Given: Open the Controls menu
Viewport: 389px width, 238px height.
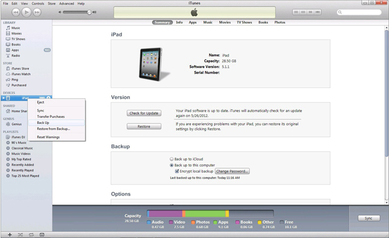Looking at the screenshot, I should point(38,4).
